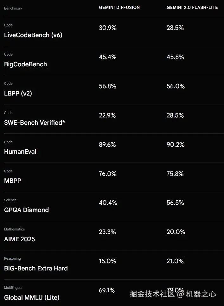Screen dimensions: 224x306
Task: Click the Benchmark header label
Action: (x=13, y=8)
